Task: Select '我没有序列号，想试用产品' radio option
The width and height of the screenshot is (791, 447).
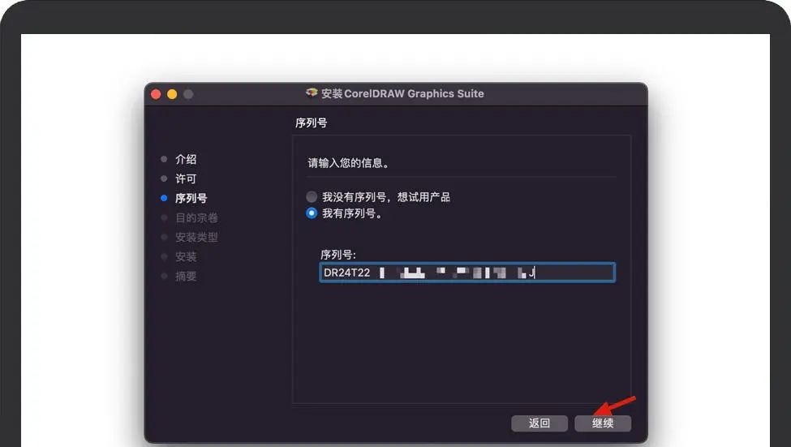Action: [312, 197]
